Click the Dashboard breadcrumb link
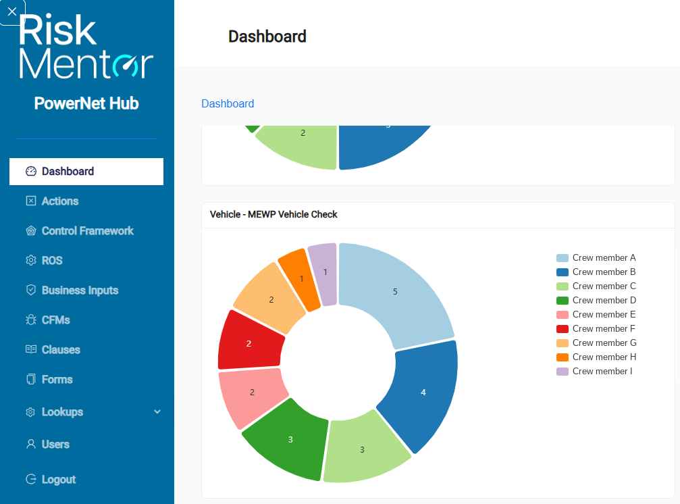This screenshot has height=504, width=680. 228,103
